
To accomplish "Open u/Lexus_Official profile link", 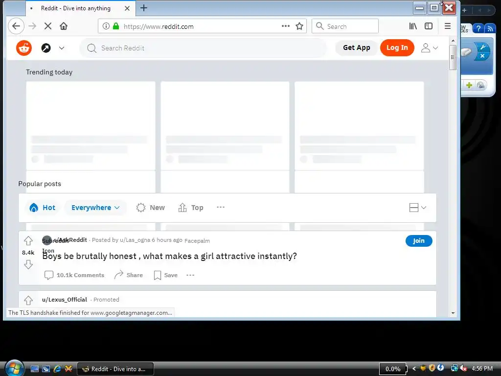I will tap(65, 300).
